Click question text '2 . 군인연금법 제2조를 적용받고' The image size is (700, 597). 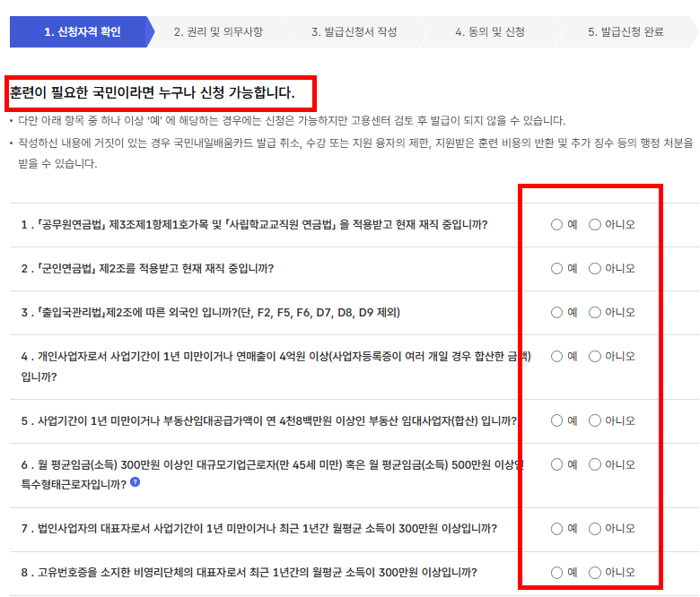147,268
